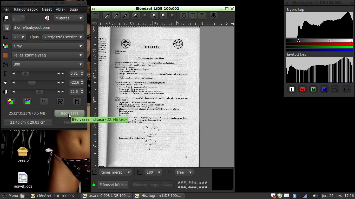
Task: Click the Beolvasás scan button
Action: 69,113
